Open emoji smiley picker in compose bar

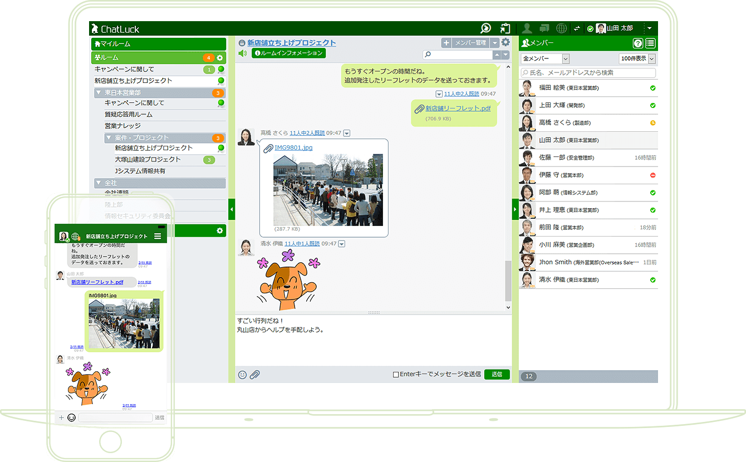click(242, 375)
